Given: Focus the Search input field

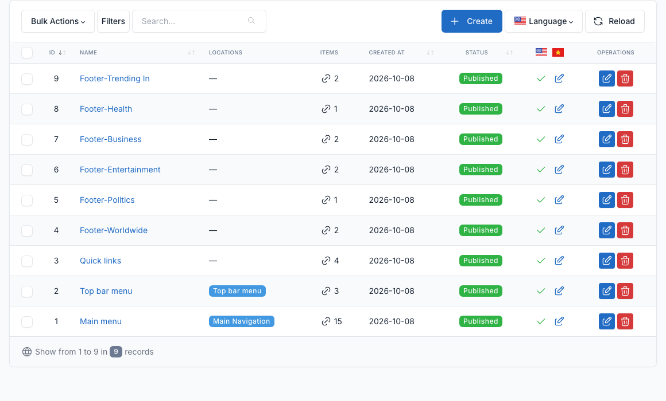Looking at the screenshot, I should click(x=199, y=21).
